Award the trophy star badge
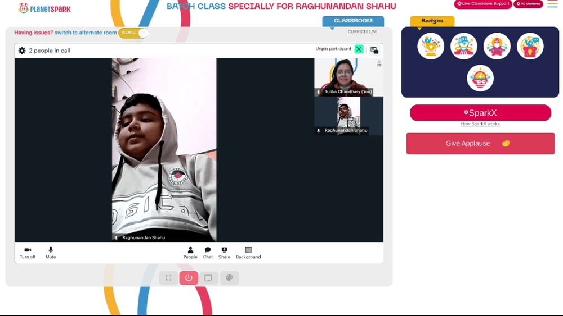This screenshot has height=316, width=563. pyautogui.click(x=431, y=46)
